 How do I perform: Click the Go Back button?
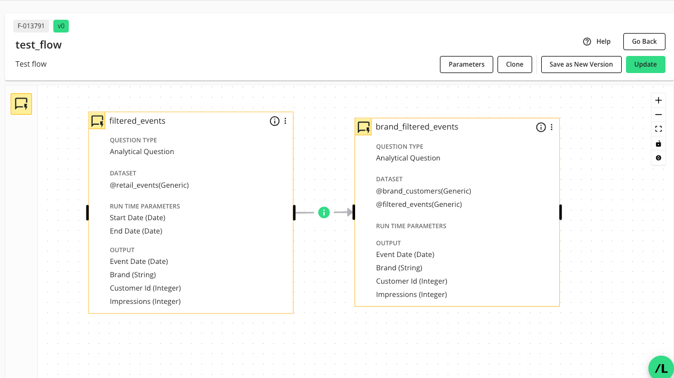pos(644,42)
